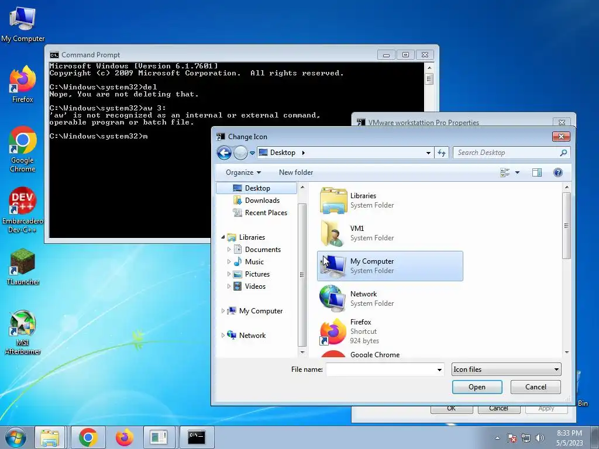Refresh the Desktop address bar location
Image resolution: width=599 pixels, height=449 pixels.
(442, 153)
